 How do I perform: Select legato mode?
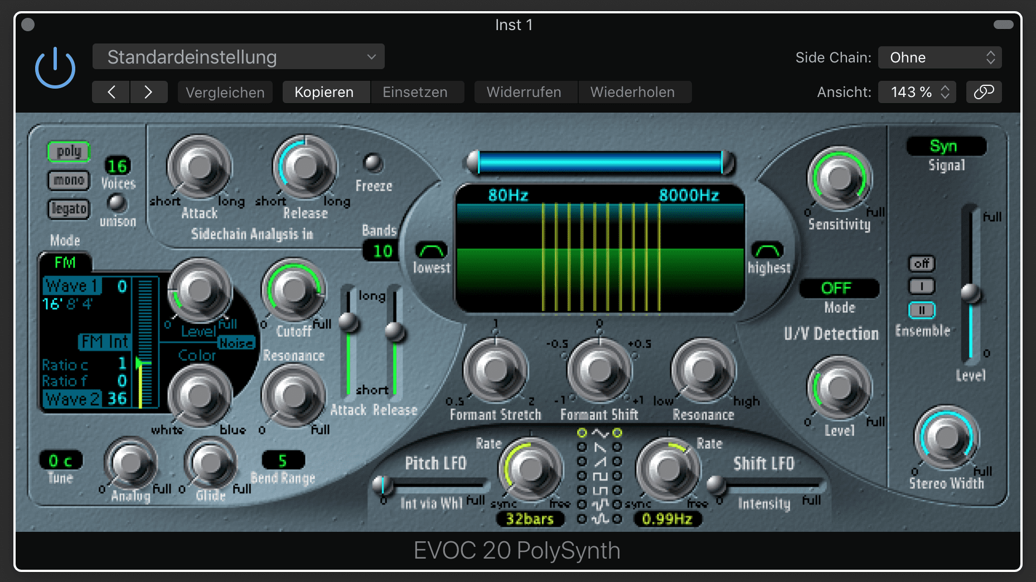(x=69, y=209)
